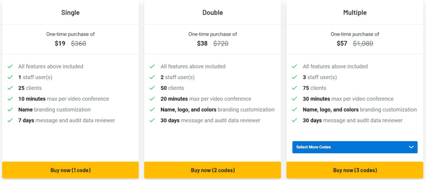Click checkmark beside 3 staff user(s)
The width and height of the screenshot is (426, 180).
(x=295, y=77)
